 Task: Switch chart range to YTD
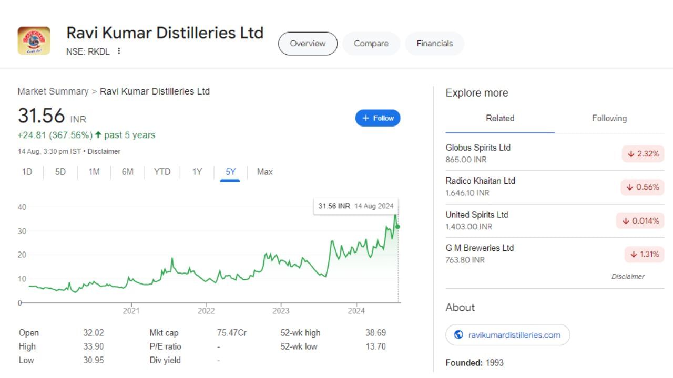click(162, 172)
